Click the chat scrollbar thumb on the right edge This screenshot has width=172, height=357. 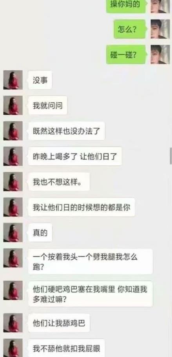pyautogui.click(x=171, y=156)
